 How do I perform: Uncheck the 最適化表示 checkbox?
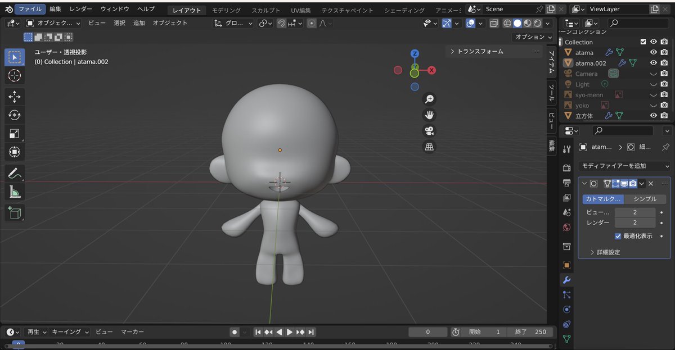tap(618, 236)
